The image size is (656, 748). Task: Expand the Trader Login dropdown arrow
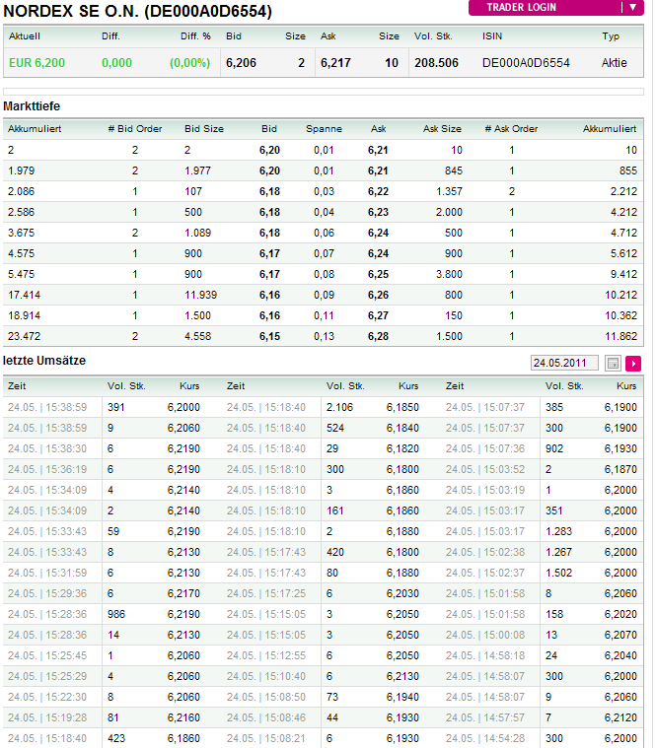coord(633,7)
